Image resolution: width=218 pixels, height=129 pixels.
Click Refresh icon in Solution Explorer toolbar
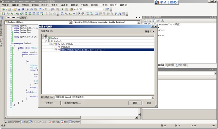point(154,21)
